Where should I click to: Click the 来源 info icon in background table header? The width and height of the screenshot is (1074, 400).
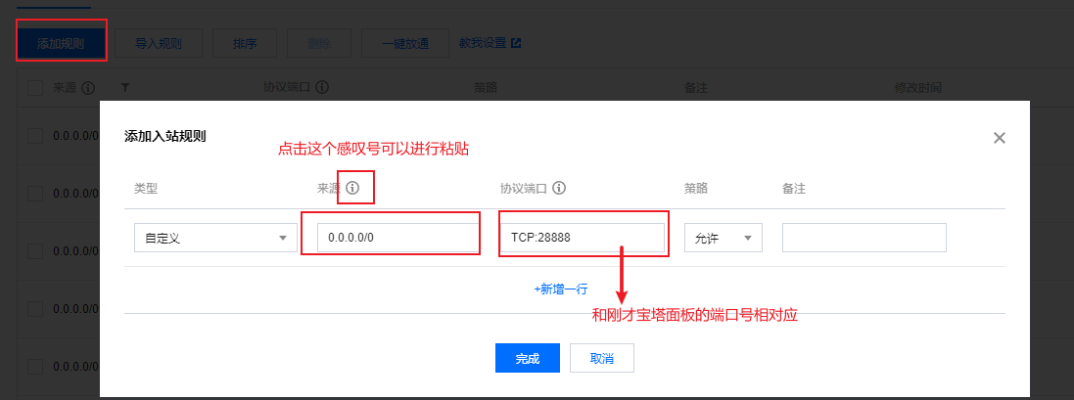tap(88, 88)
